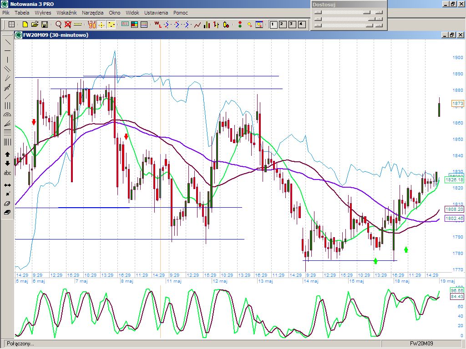Click the 1873 price label on axis
The width and height of the screenshot is (466, 349).
(457, 104)
